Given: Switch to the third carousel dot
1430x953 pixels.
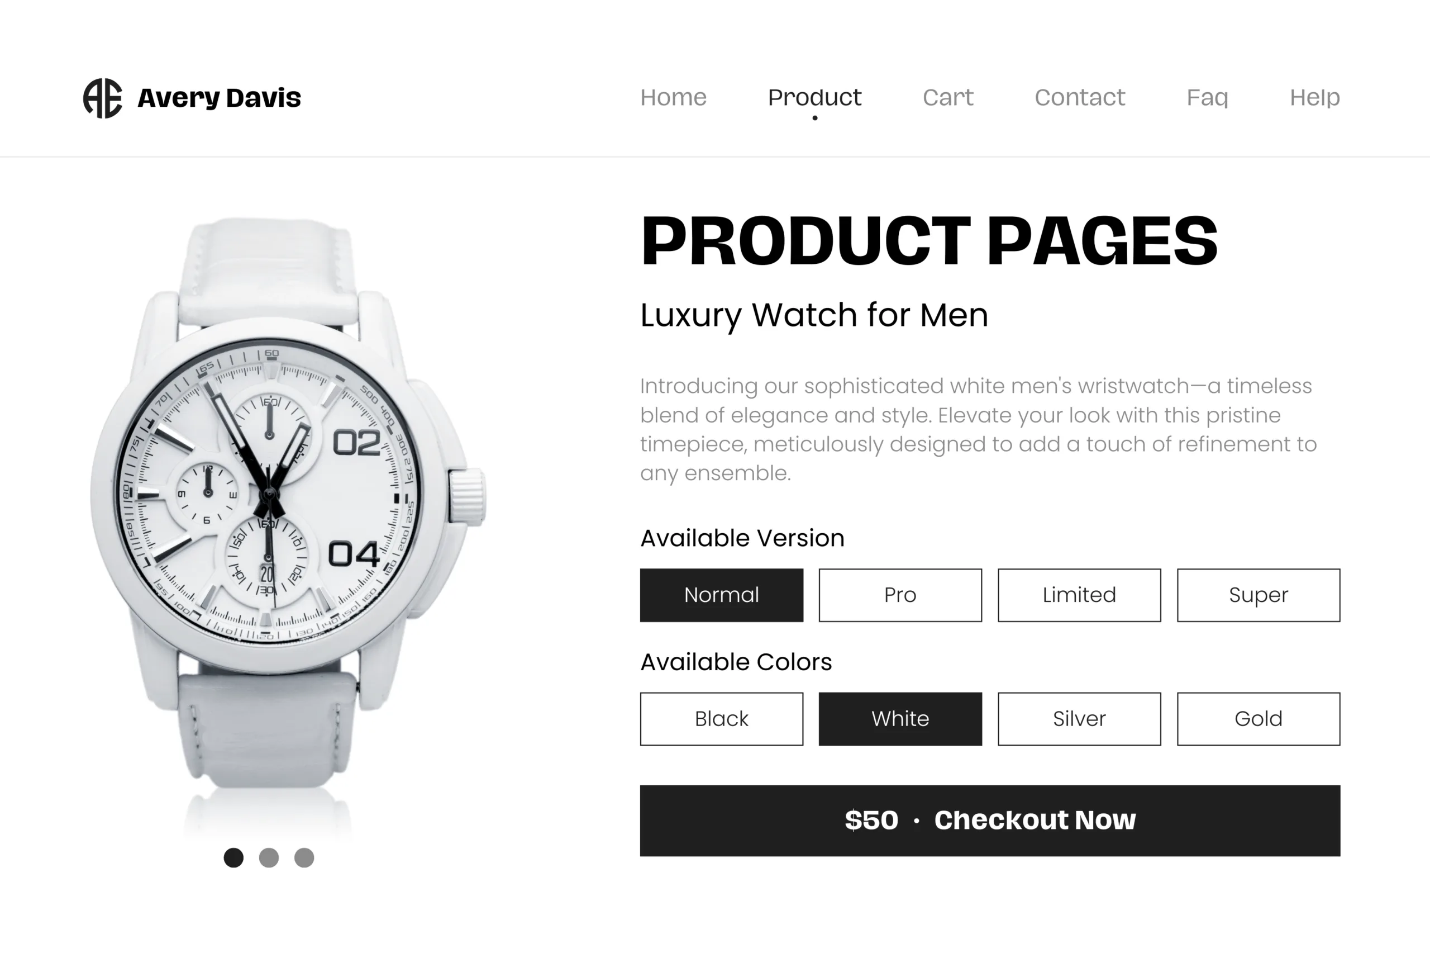Looking at the screenshot, I should [304, 857].
